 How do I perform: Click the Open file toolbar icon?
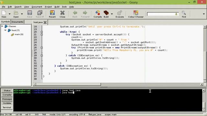point(16,13)
